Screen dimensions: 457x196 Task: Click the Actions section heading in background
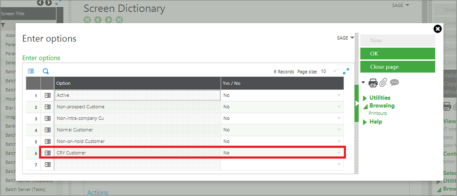pos(98,193)
